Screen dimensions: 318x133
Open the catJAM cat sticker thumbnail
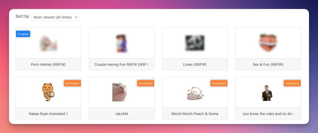click(120, 92)
